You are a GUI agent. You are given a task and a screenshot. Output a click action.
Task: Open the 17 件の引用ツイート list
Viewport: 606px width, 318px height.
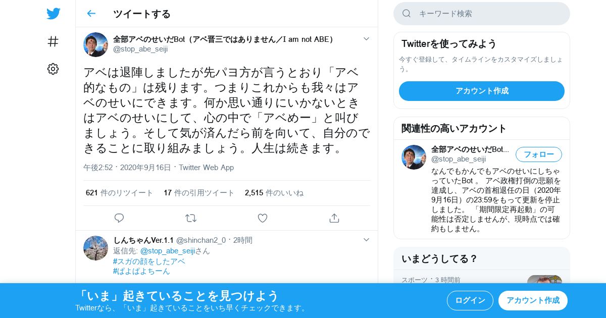tap(199, 193)
